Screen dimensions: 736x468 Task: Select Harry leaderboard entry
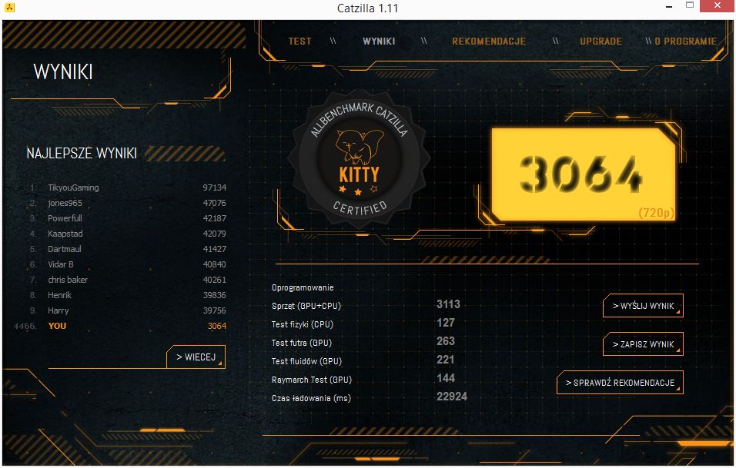[127, 310]
